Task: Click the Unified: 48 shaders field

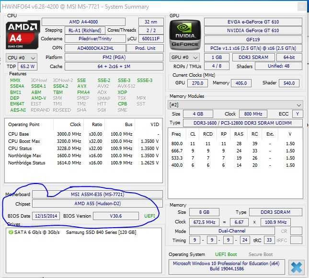Action: click(278, 66)
